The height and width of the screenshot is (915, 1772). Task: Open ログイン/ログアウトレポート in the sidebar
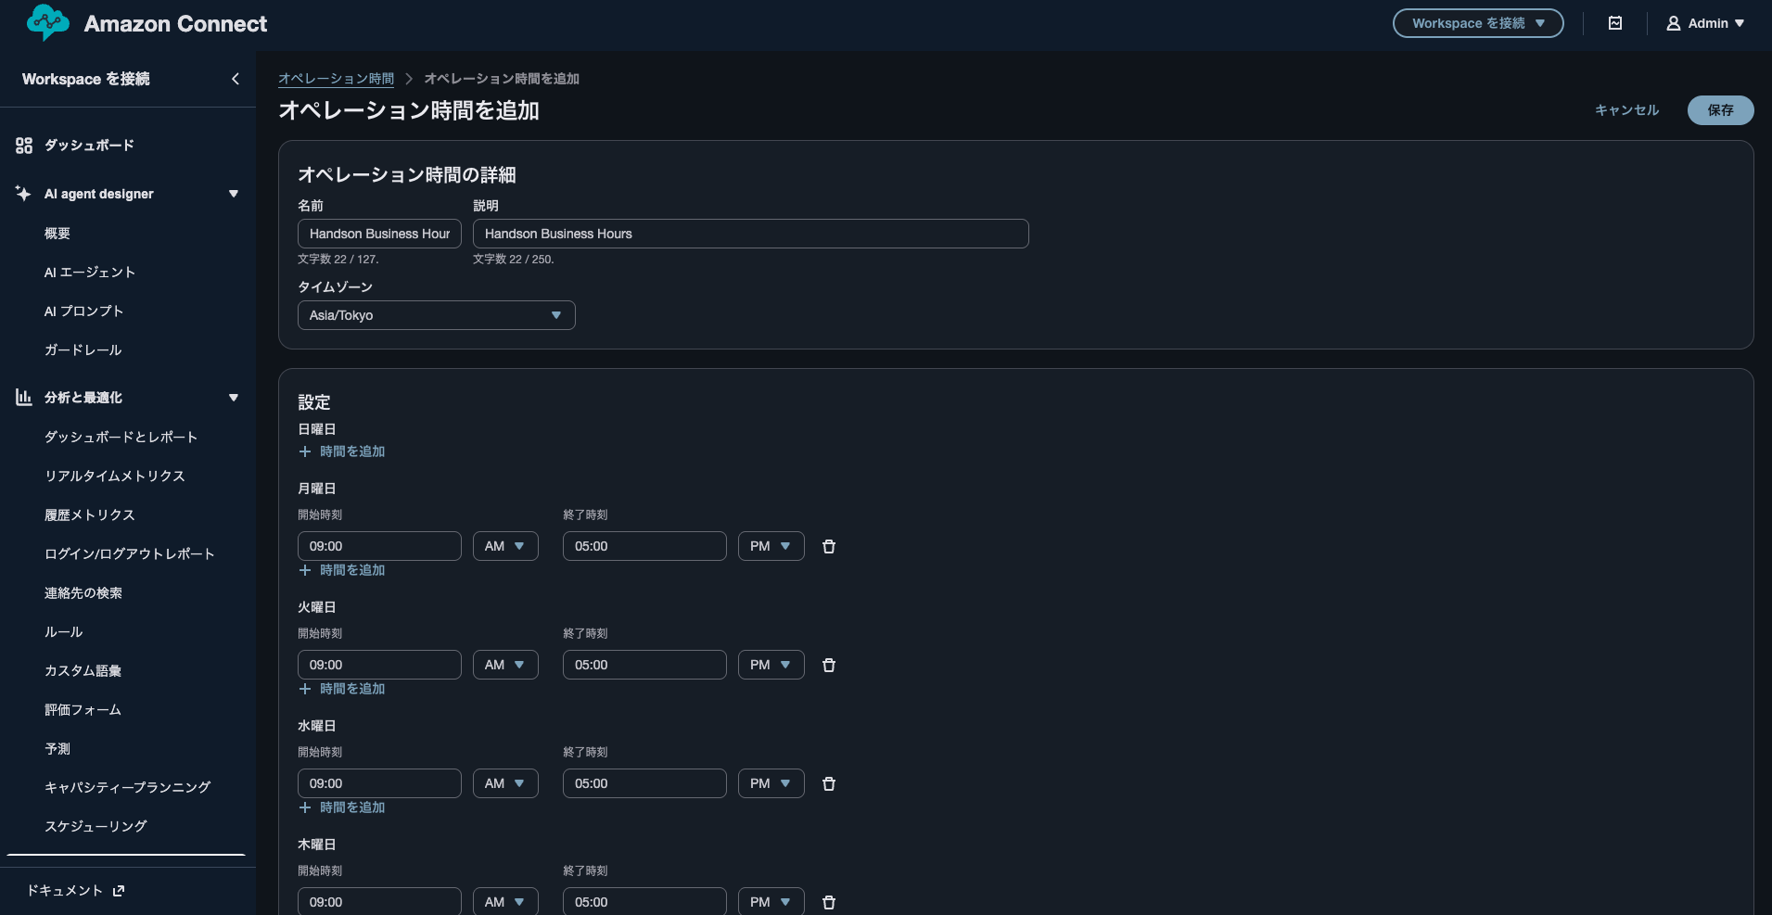click(130, 554)
